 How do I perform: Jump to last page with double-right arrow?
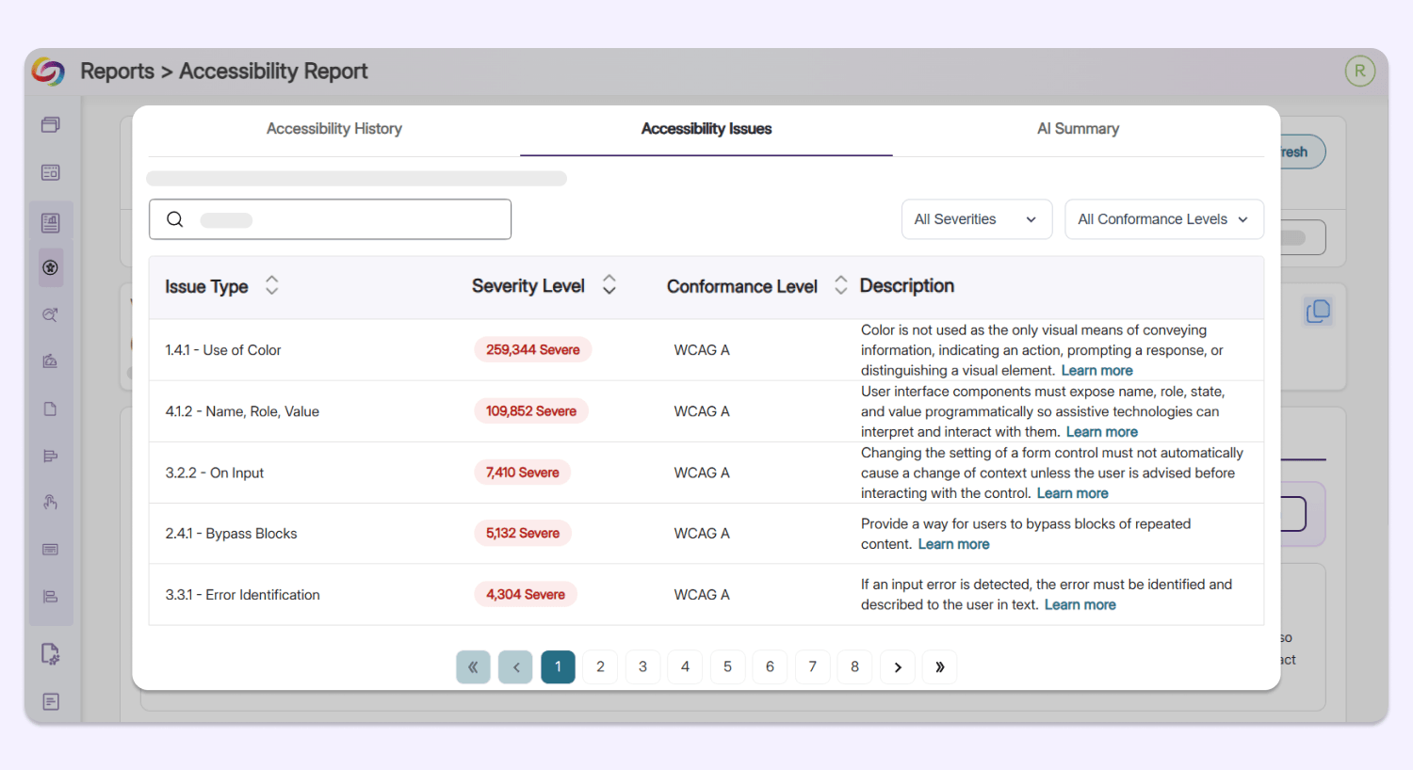point(940,666)
